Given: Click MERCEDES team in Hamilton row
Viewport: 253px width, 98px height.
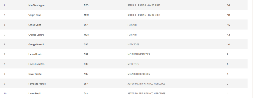Looking at the screenshot, I should [133, 64].
